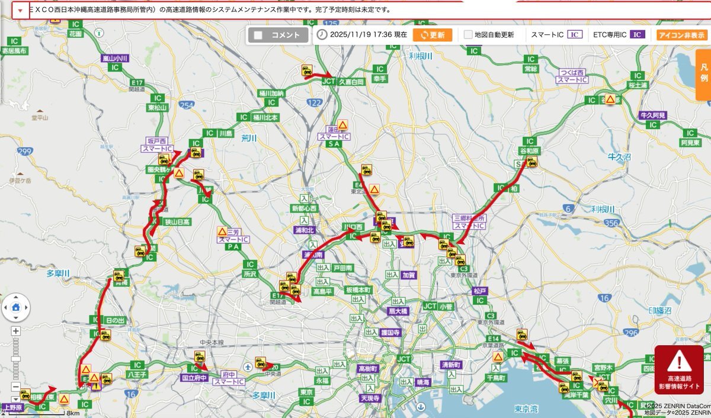This screenshot has width=711, height=418.
Task: Pan map left with left arrow
Action: [5, 307]
